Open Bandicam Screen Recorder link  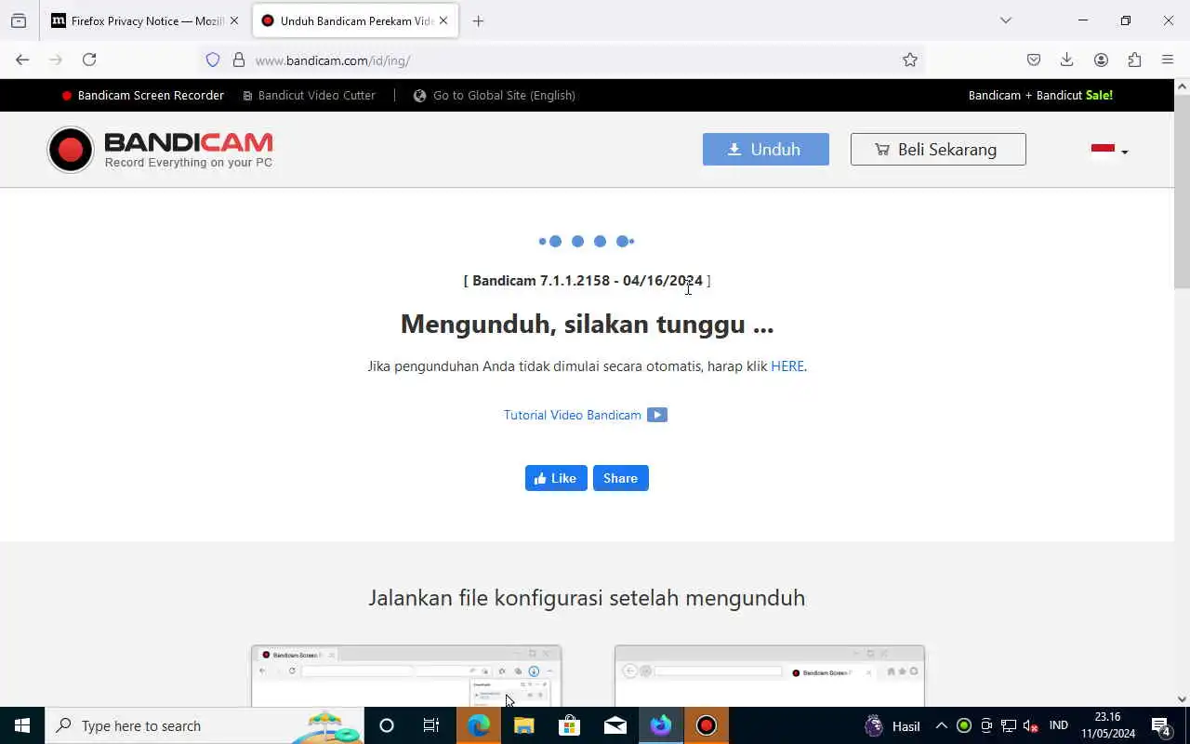(x=143, y=95)
